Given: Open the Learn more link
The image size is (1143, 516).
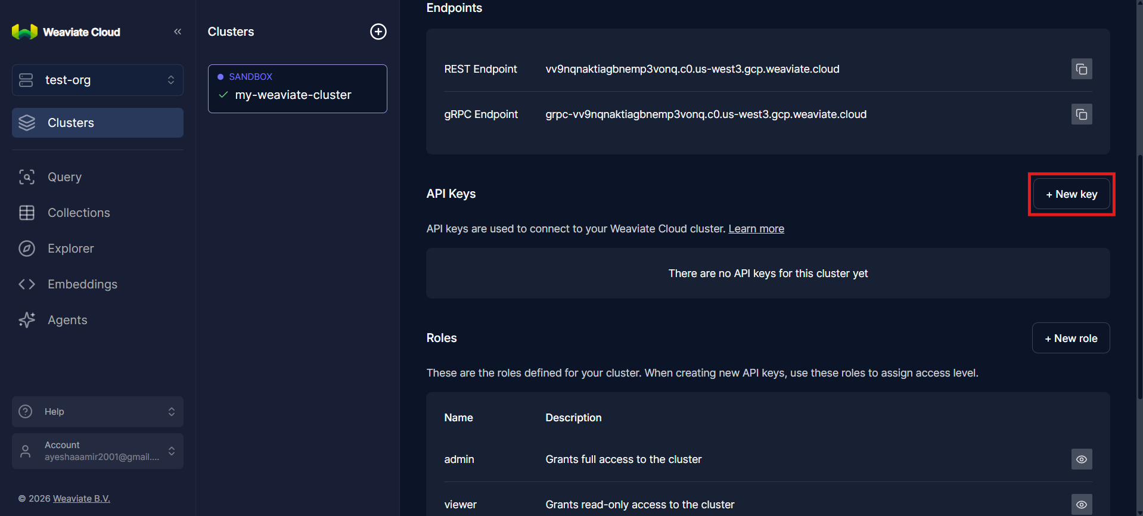Looking at the screenshot, I should pos(756,229).
